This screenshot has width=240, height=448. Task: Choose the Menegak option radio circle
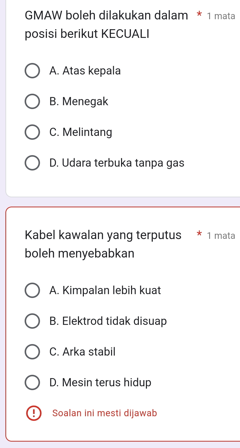[x=32, y=102]
